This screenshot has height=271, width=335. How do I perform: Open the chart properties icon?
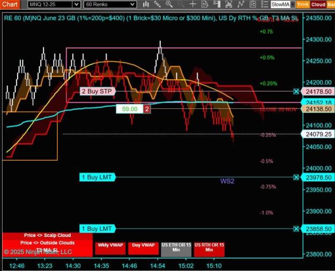(x=252, y=4)
